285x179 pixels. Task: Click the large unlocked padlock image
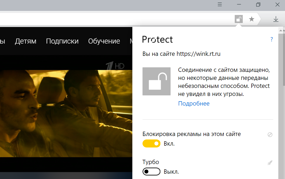pyautogui.click(x=156, y=81)
